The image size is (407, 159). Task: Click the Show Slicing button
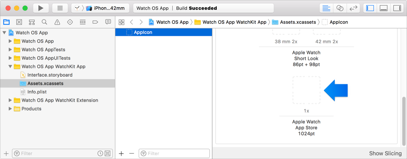point(385,153)
